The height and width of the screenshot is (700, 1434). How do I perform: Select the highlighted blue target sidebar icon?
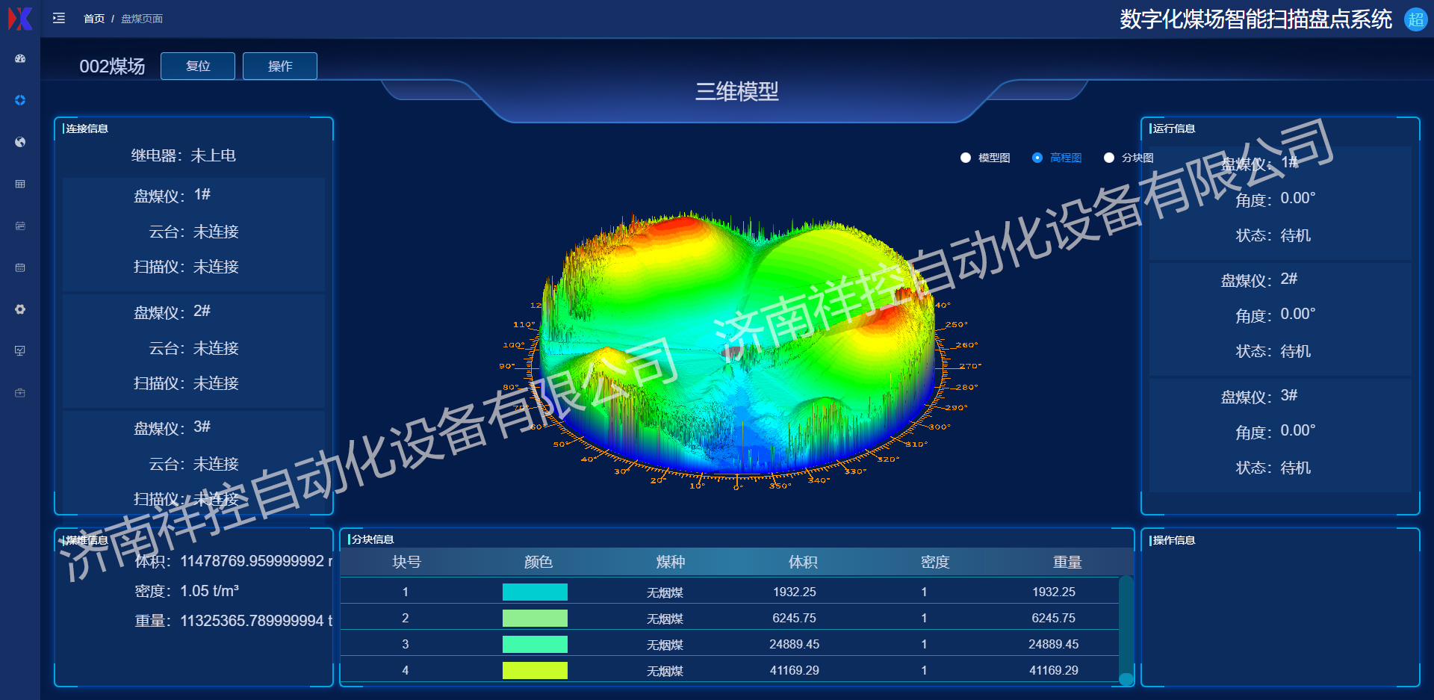[20, 100]
